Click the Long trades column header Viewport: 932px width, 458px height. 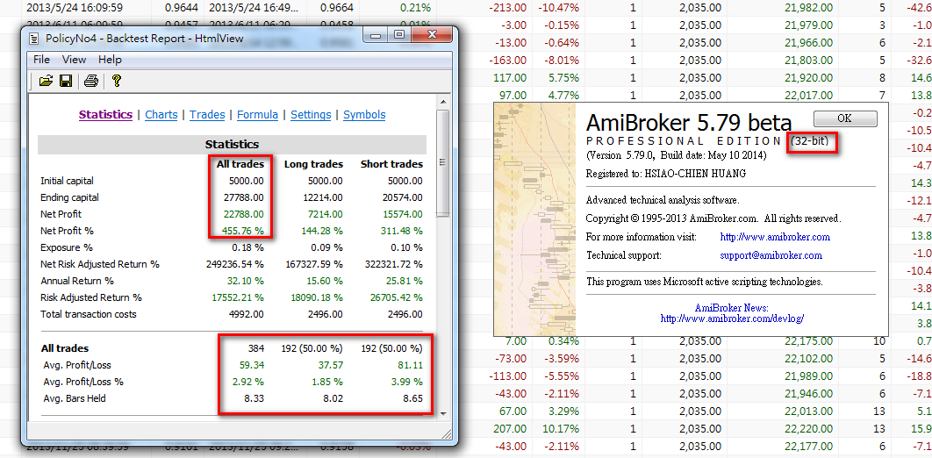point(313,164)
